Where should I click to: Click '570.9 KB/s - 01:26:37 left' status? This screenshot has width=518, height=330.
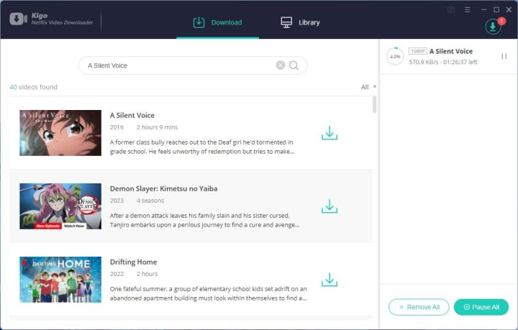pyautogui.click(x=443, y=62)
